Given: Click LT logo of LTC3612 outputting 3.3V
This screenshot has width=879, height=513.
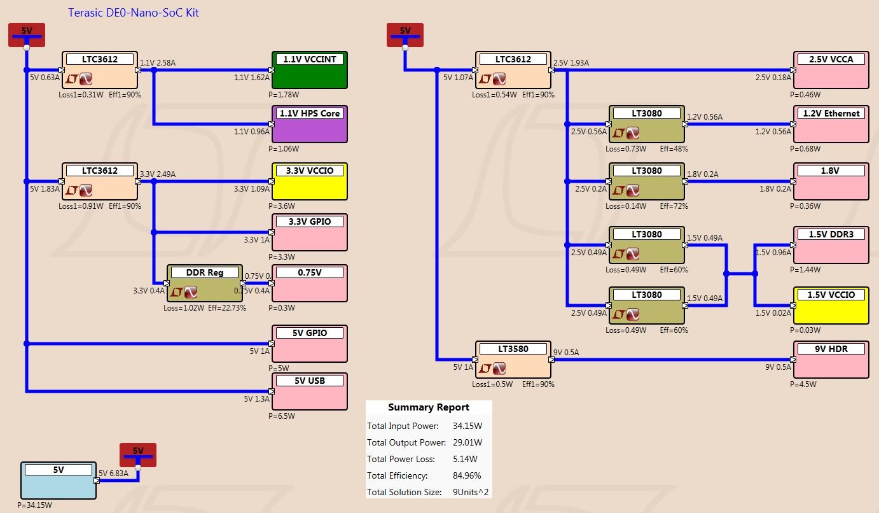Looking at the screenshot, I should click(71, 190).
